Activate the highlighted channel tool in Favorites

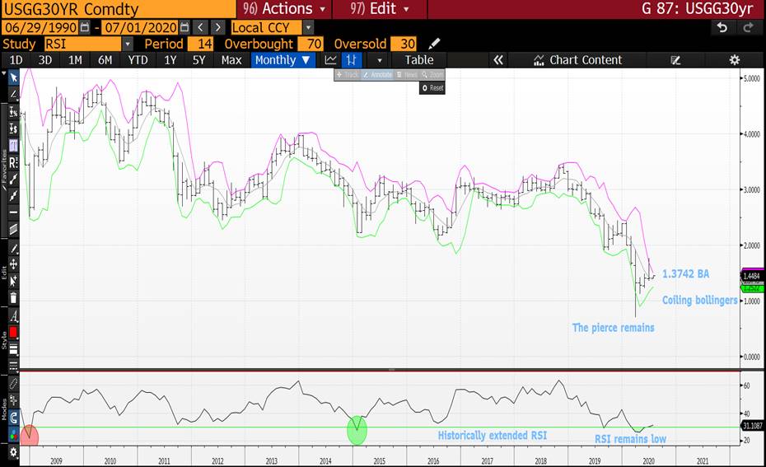click(x=14, y=146)
